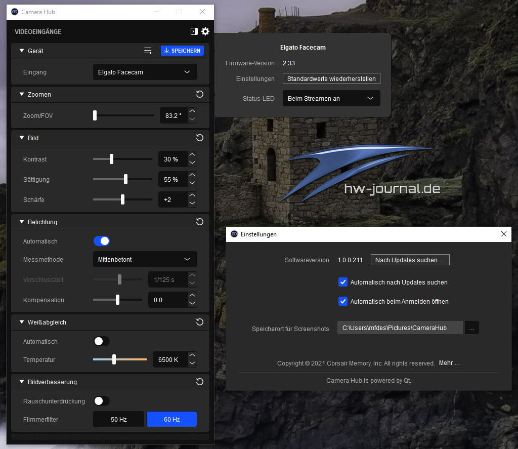Open the presets sliders icon in Gerät
Viewport: 518px width, 449px height.
148,51
